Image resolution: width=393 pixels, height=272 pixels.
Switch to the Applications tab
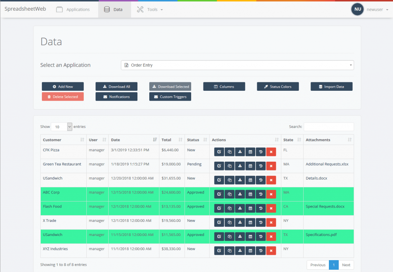click(x=73, y=10)
